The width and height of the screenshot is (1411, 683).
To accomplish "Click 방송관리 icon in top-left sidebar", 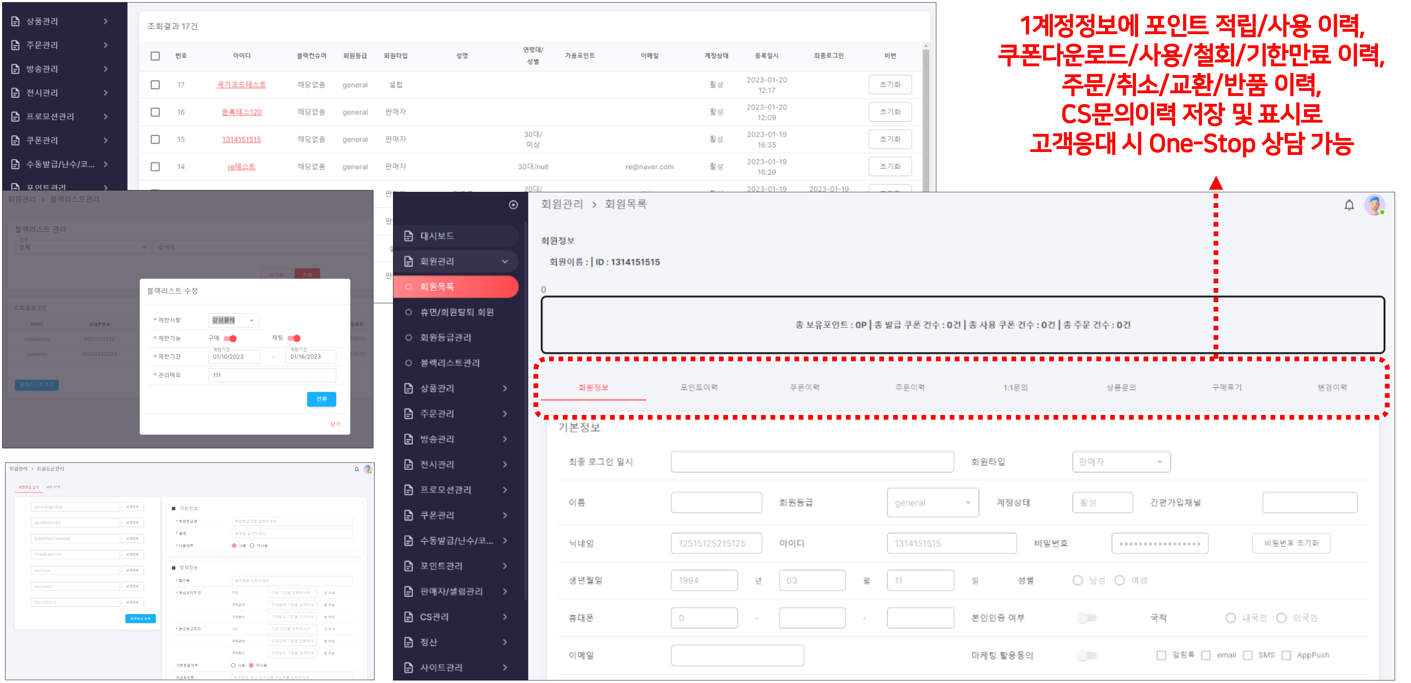I will pos(15,69).
